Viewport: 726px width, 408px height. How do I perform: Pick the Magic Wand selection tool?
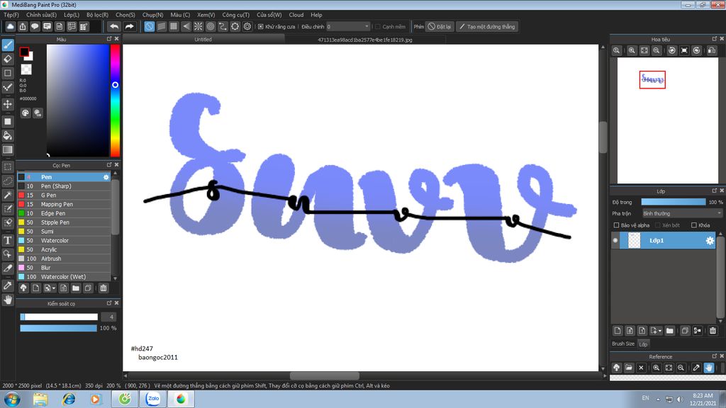[x=8, y=195]
